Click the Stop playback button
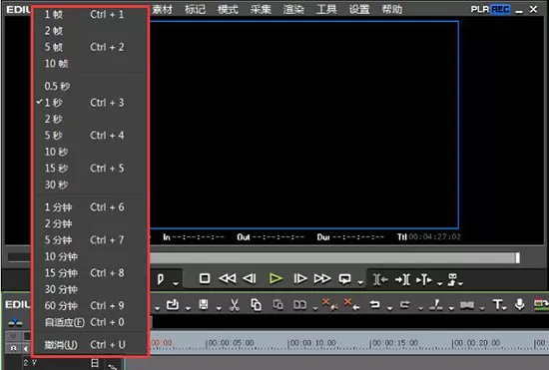 tap(205, 278)
